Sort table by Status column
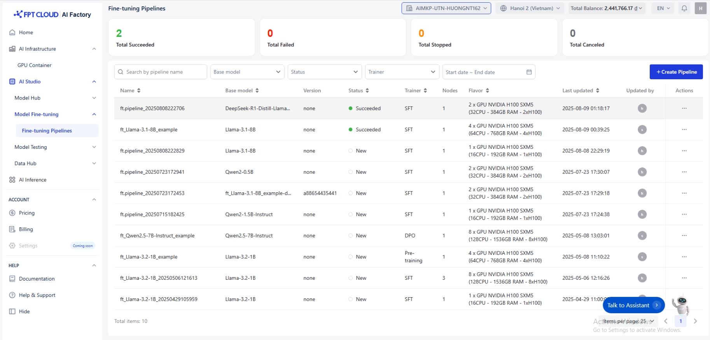710x340 pixels. tap(367, 91)
